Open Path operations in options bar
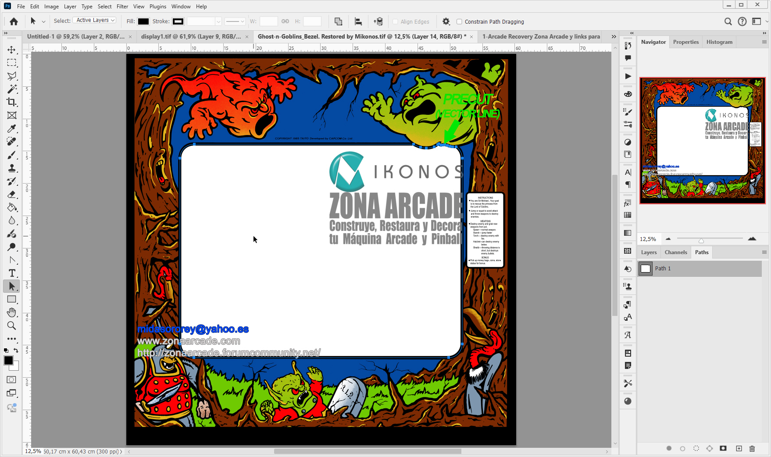The width and height of the screenshot is (771, 457). (x=338, y=21)
